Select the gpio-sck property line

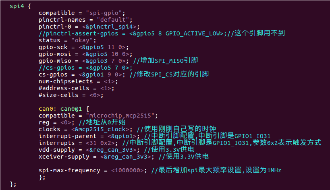click(83, 47)
